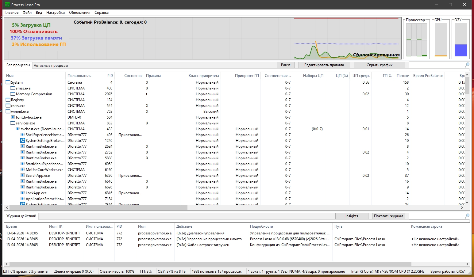The width and height of the screenshot is (474, 277).
Task: Click the icon of RuntimeBroker.exe with PID 2624
Action: tap(23, 146)
